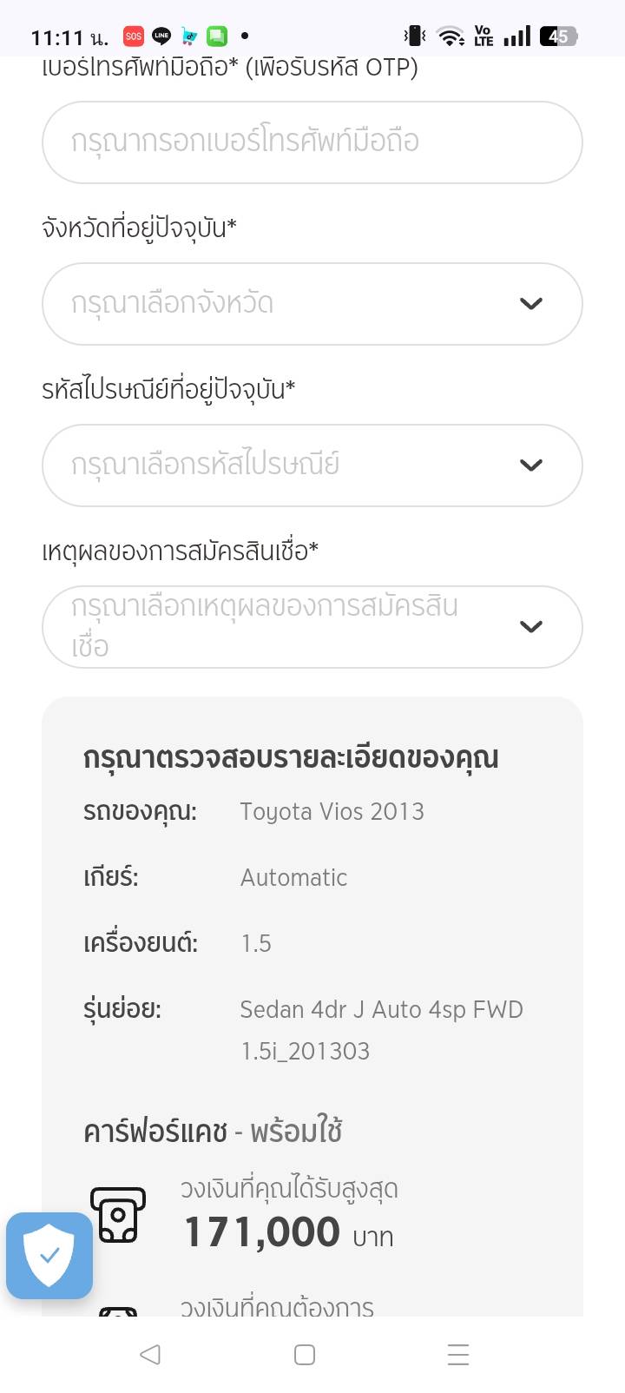This screenshot has width=625, height=1393.
Task: Tap the 171,000 บาท maximum amount
Action: coord(288,1232)
